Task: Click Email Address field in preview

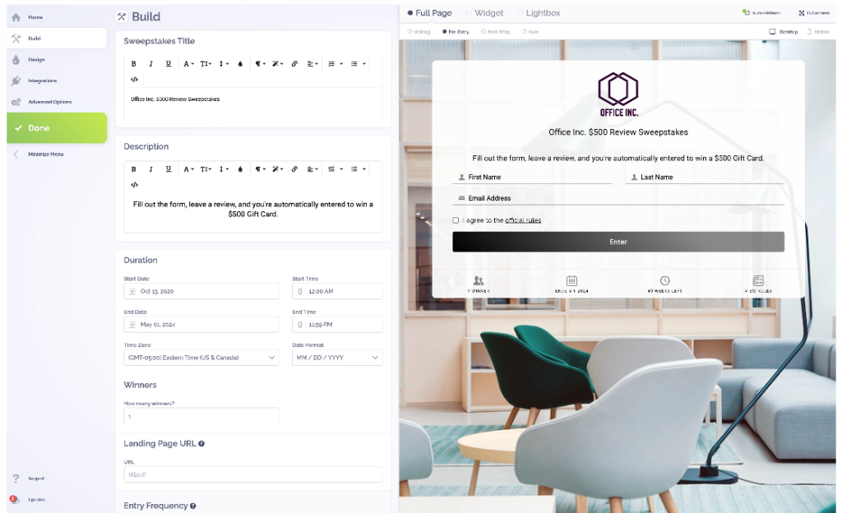Action: [x=618, y=198]
